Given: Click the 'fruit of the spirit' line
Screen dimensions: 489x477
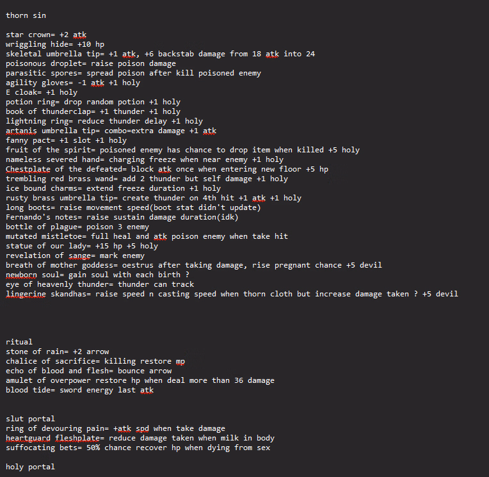Looking at the screenshot, I should pos(183,150).
